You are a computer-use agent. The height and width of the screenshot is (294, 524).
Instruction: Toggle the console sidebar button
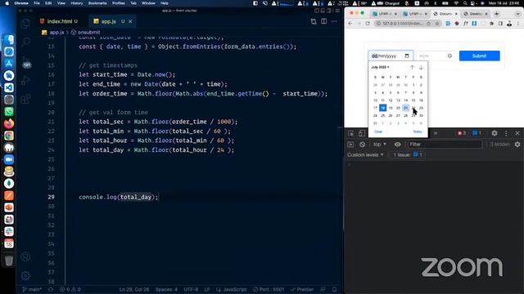click(x=350, y=145)
